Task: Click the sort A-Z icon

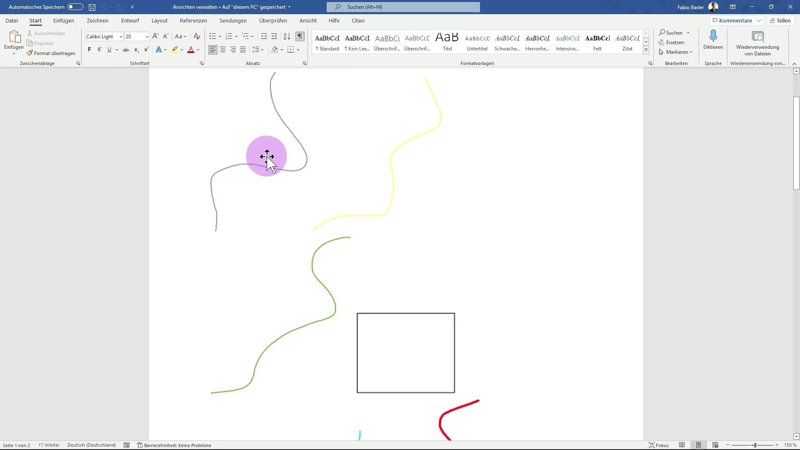Action: (287, 37)
